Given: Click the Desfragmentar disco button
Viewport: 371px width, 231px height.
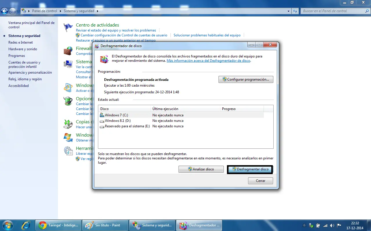Looking at the screenshot, I should click(x=250, y=169).
